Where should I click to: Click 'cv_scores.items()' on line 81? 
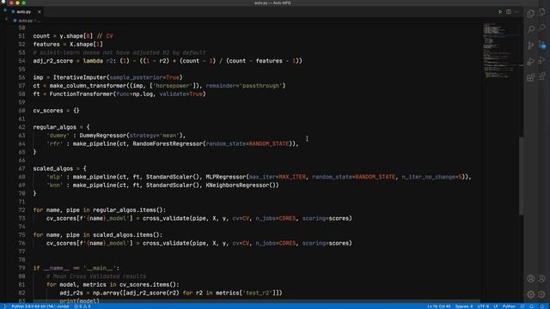click(x=149, y=284)
